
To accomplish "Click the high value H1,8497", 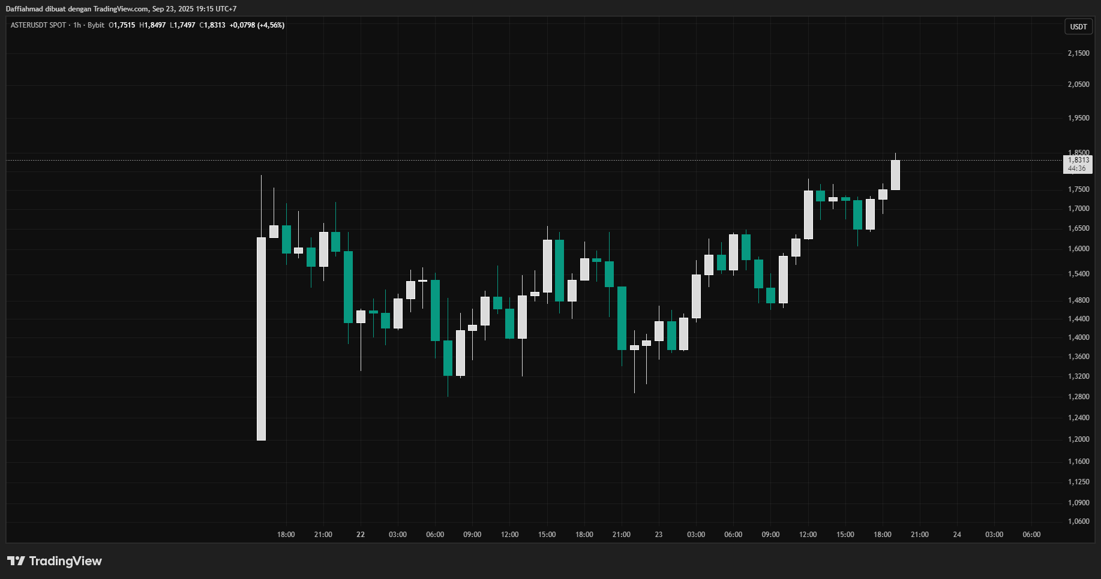I will pos(152,25).
